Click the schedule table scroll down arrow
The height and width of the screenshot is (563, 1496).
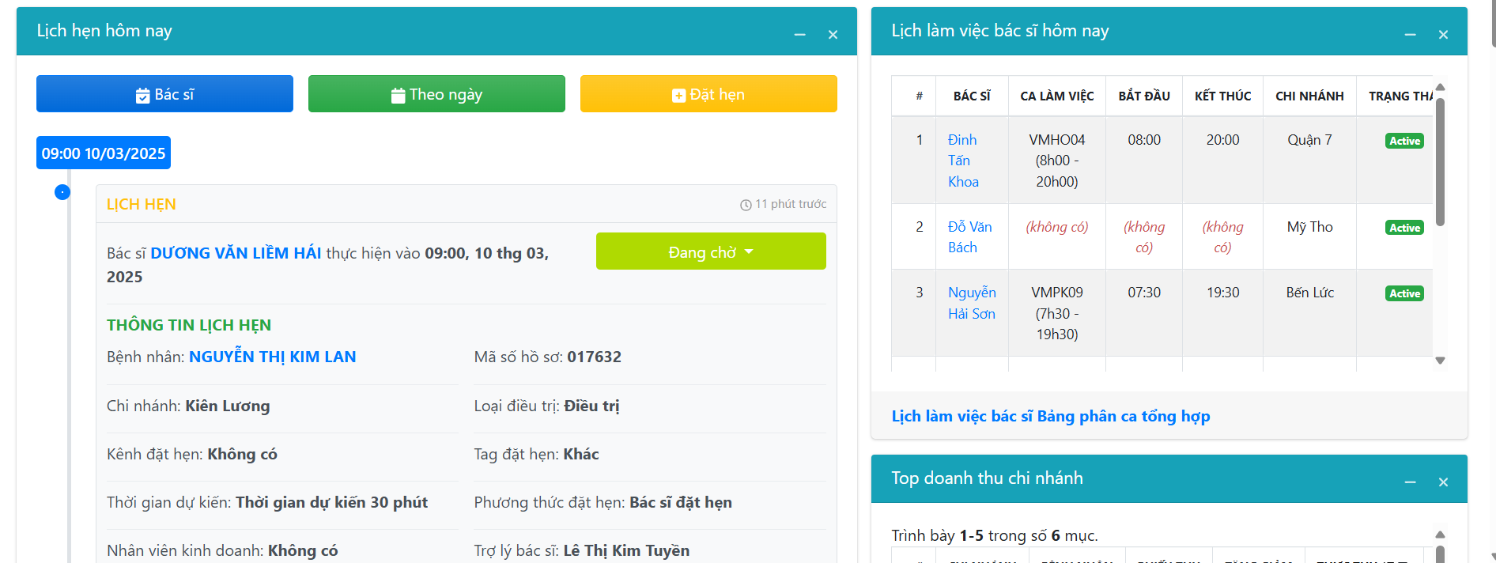[1440, 361]
